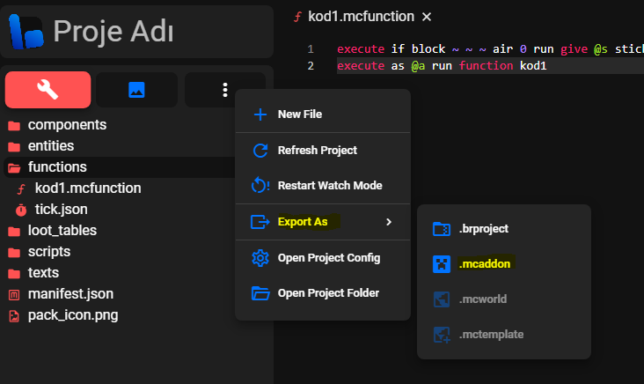This screenshot has width=644, height=384.
Task: Click the Restart Watch Mode icon
Action: pyautogui.click(x=260, y=186)
